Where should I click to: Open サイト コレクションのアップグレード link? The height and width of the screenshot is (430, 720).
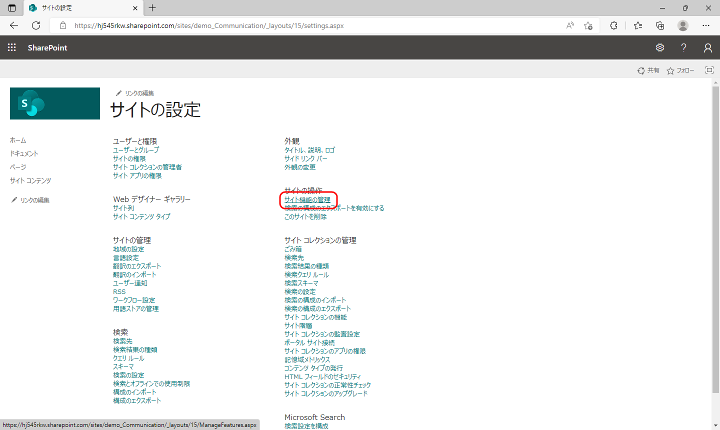coord(326,393)
